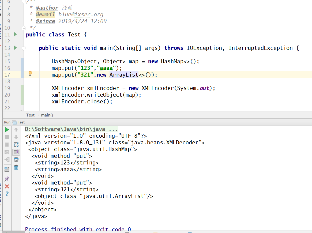This screenshot has width=312, height=233.
Task: Click the D:\Software\Java\bin\java command line
Action: click(x=71, y=129)
